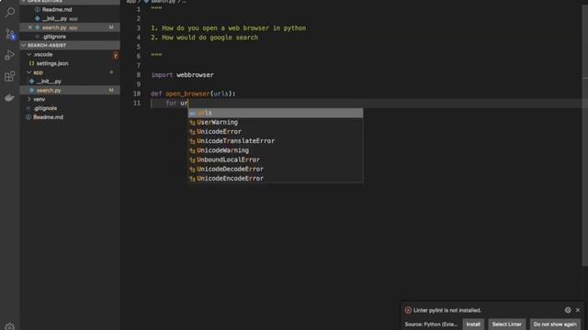
Task: Choose UnboundLocalError autocomplete suggestion
Action: click(276, 159)
